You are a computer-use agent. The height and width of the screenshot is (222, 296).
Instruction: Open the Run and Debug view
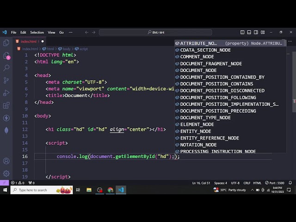point(6,93)
